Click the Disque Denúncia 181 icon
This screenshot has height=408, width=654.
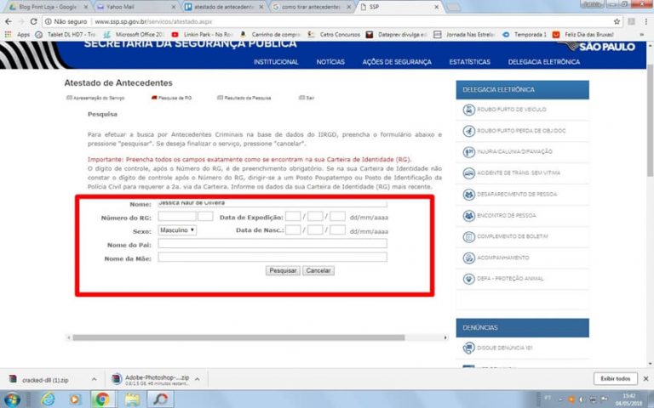click(469, 347)
